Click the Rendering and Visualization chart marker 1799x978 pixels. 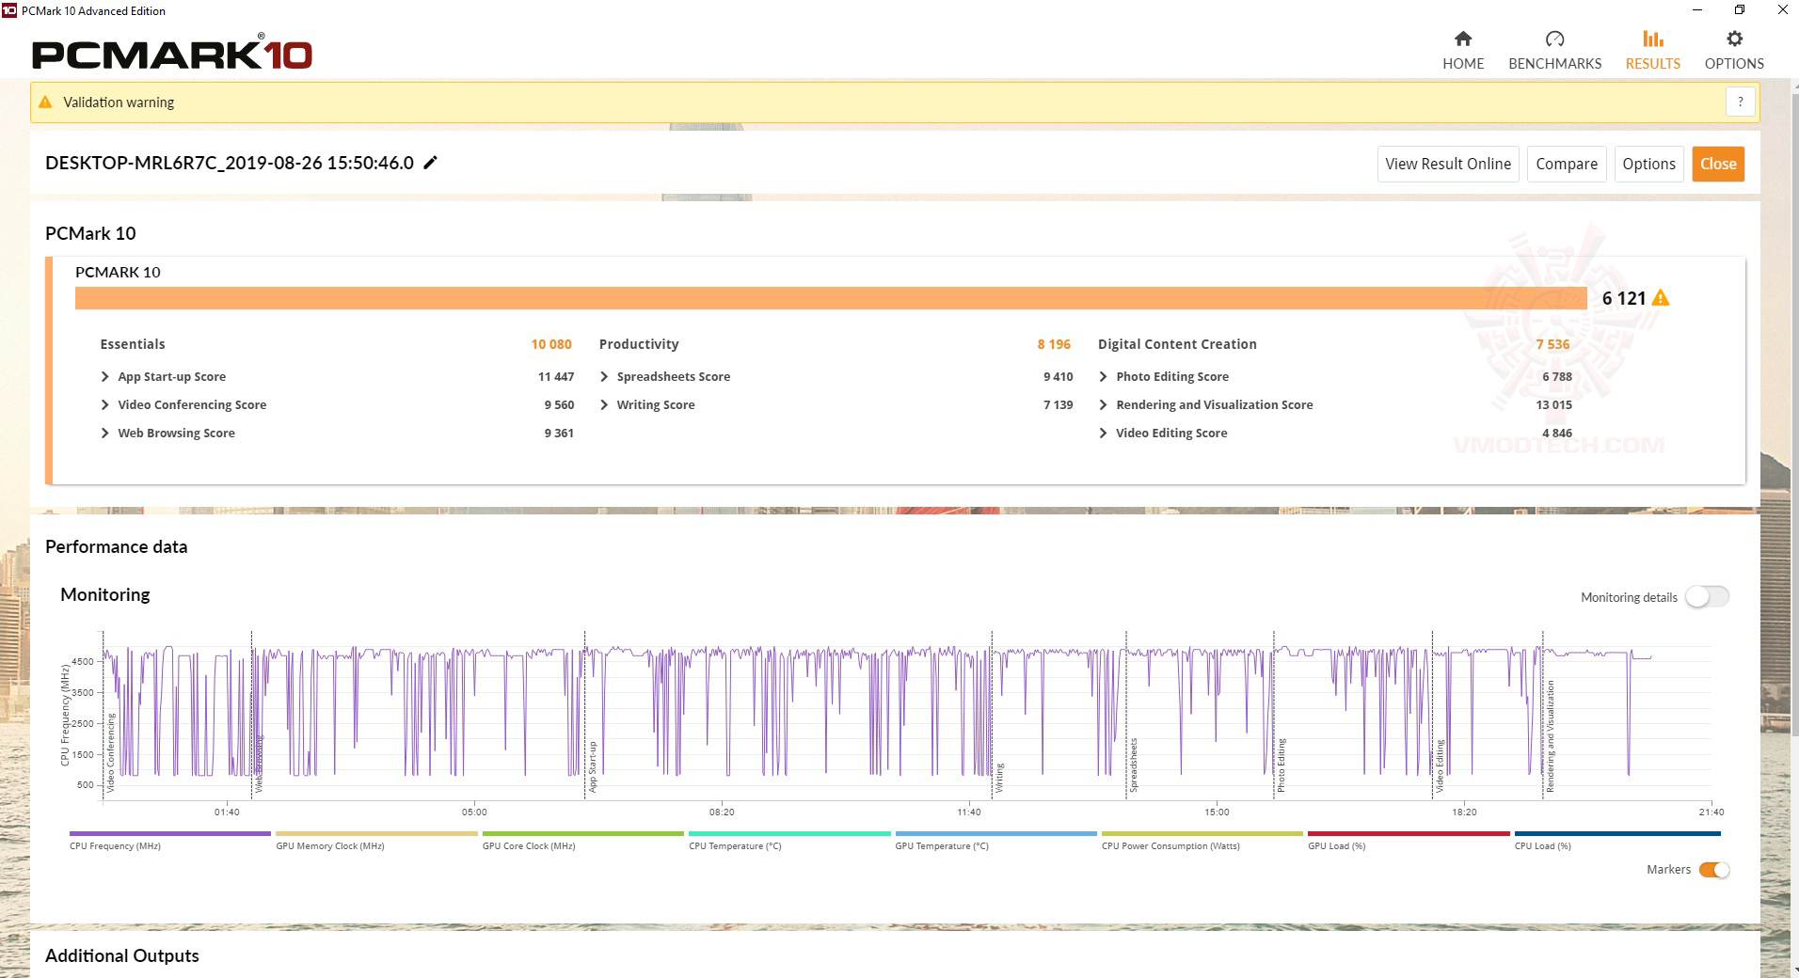[x=1550, y=736]
